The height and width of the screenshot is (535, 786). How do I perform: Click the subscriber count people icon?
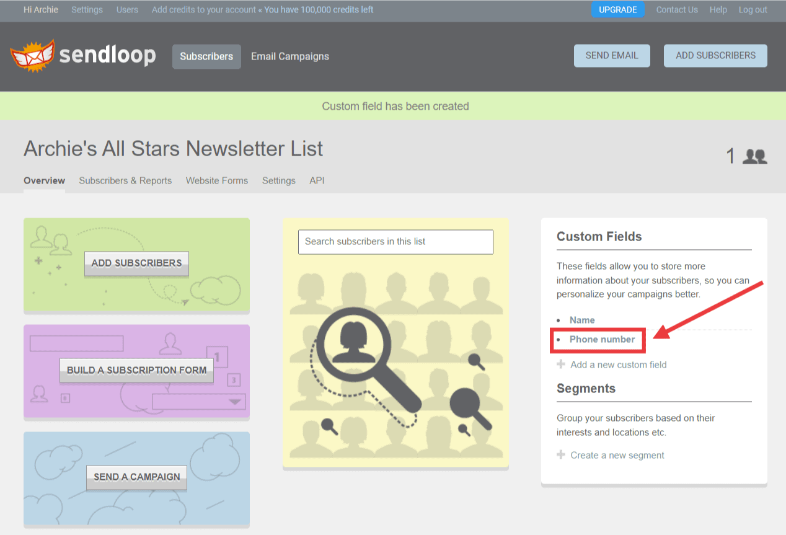(x=754, y=156)
